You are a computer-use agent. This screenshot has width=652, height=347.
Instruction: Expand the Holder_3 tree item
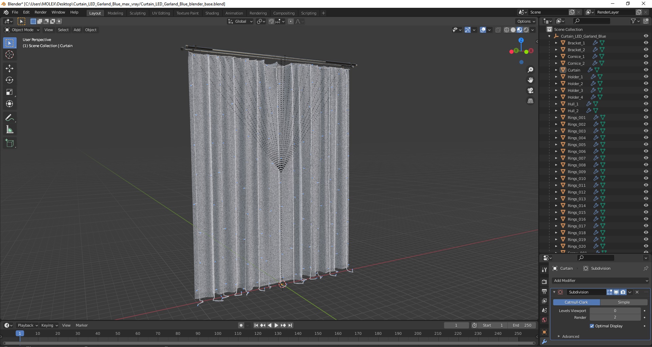click(x=556, y=90)
